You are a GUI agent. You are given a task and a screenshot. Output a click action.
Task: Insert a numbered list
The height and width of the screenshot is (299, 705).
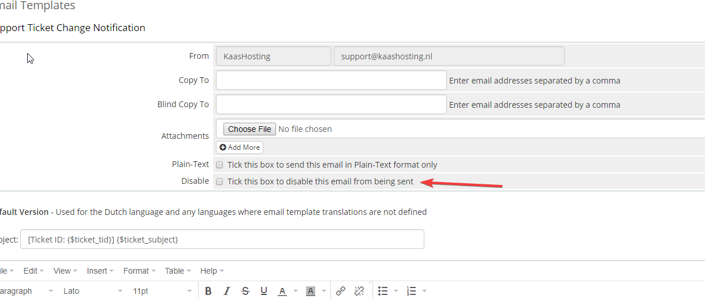tap(412, 291)
